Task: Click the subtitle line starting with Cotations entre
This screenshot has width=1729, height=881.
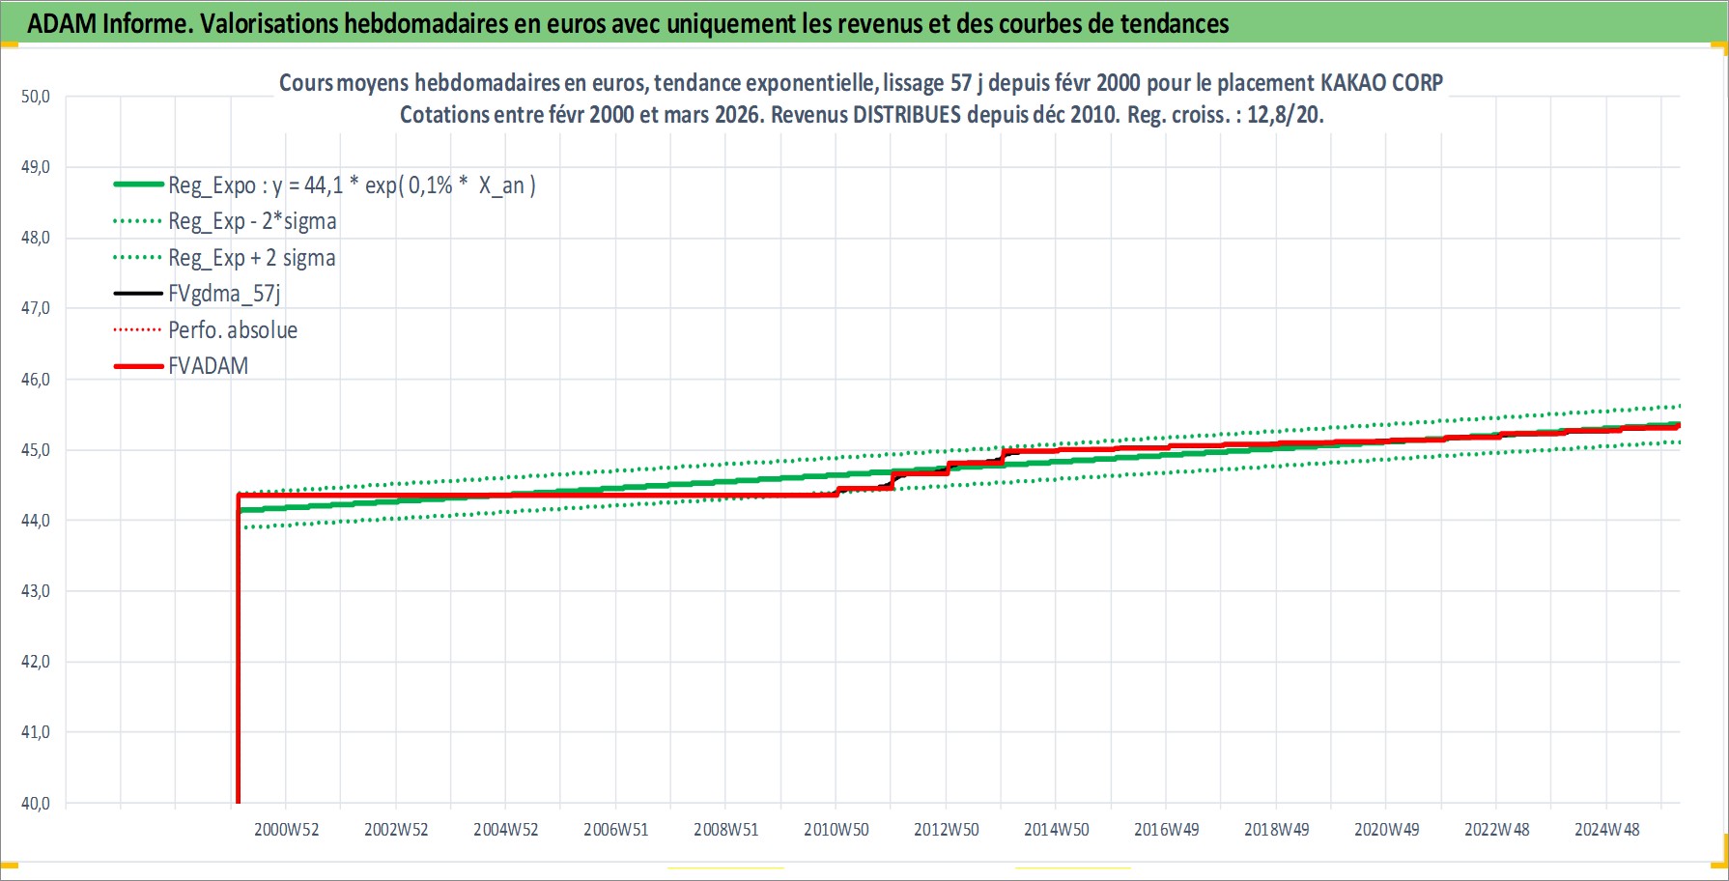Action: [862, 115]
